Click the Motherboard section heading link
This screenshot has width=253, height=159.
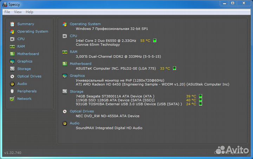pyautogui.click(x=80, y=64)
